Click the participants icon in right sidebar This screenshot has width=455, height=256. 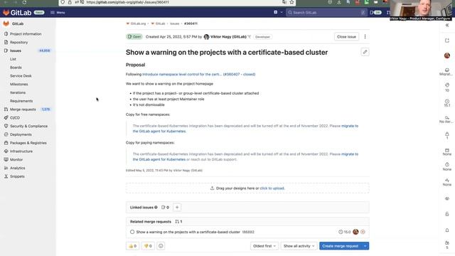pyautogui.click(x=447, y=243)
